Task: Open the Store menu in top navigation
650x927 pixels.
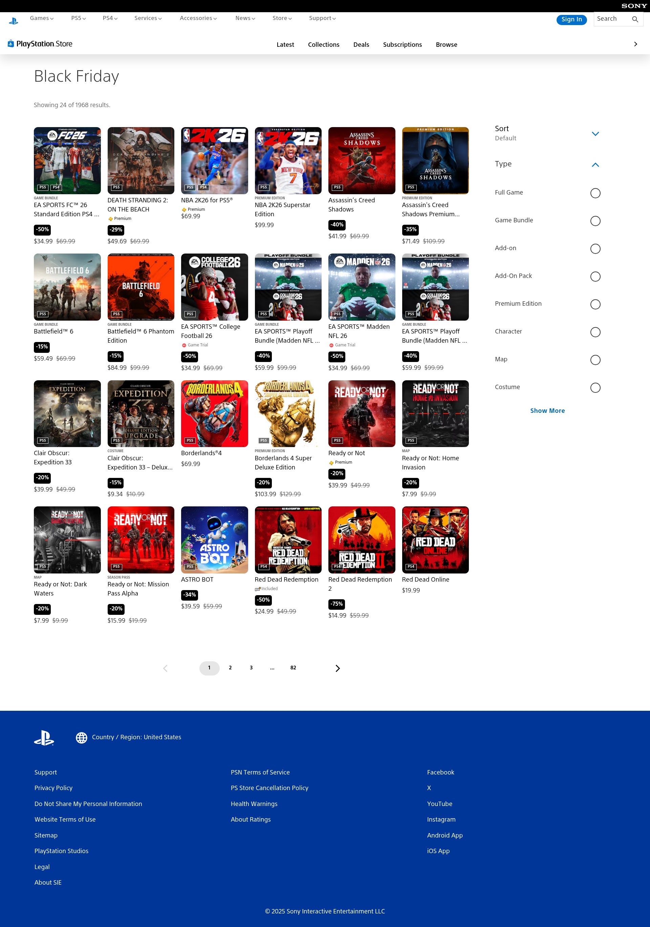Action: [282, 18]
